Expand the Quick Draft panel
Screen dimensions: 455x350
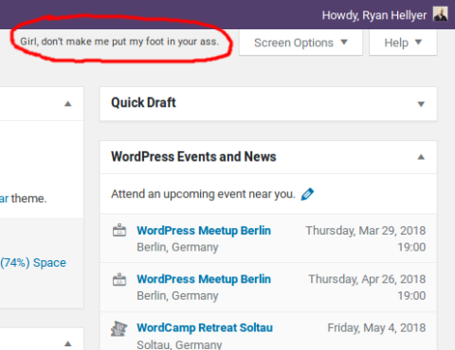coord(421,104)
